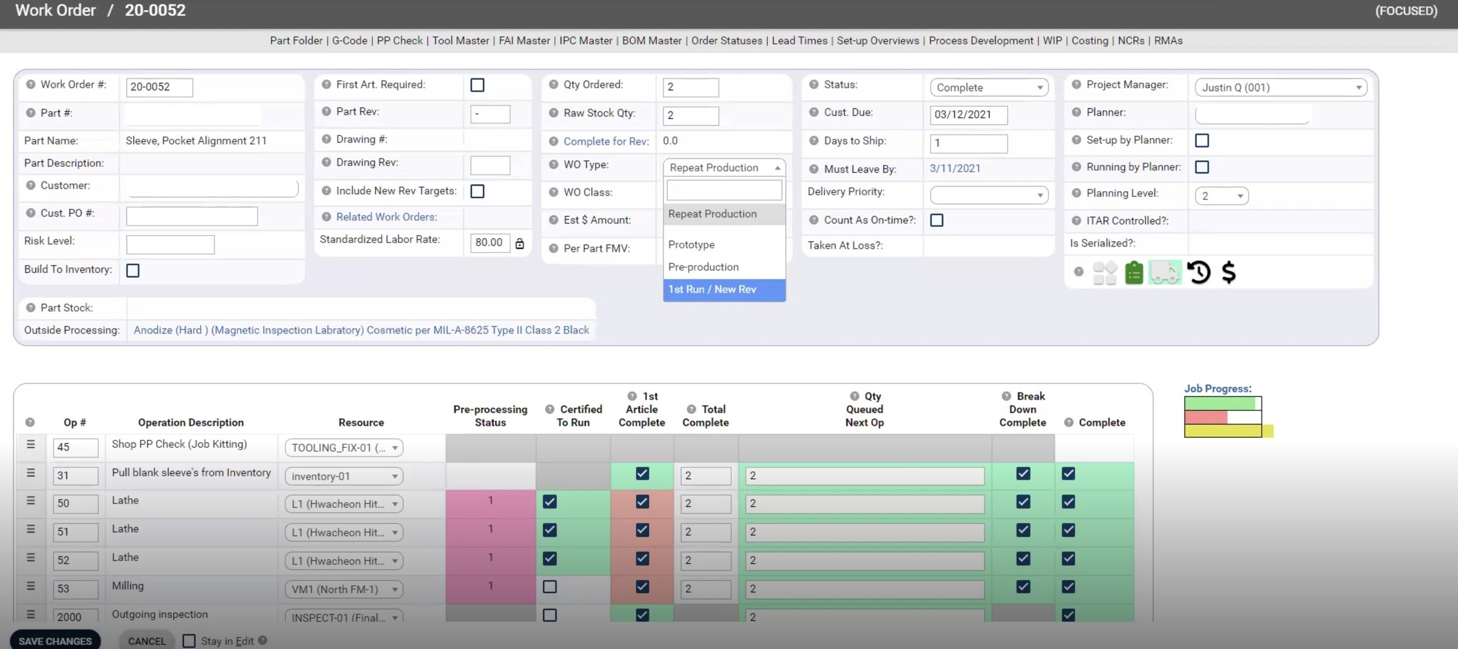Click the gray shapes widget icon

pos(1104,272)
